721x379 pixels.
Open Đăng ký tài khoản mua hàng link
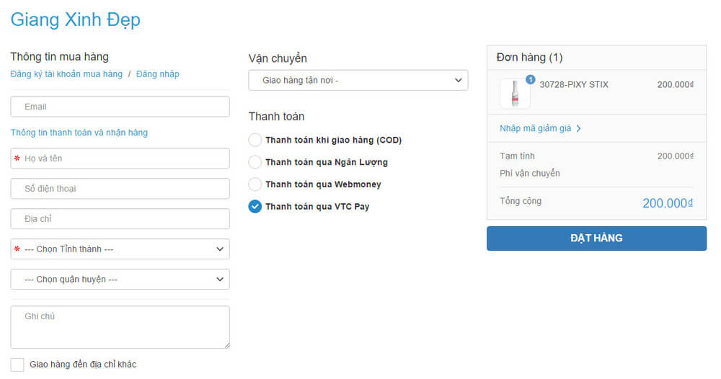(x=66, y=74)
